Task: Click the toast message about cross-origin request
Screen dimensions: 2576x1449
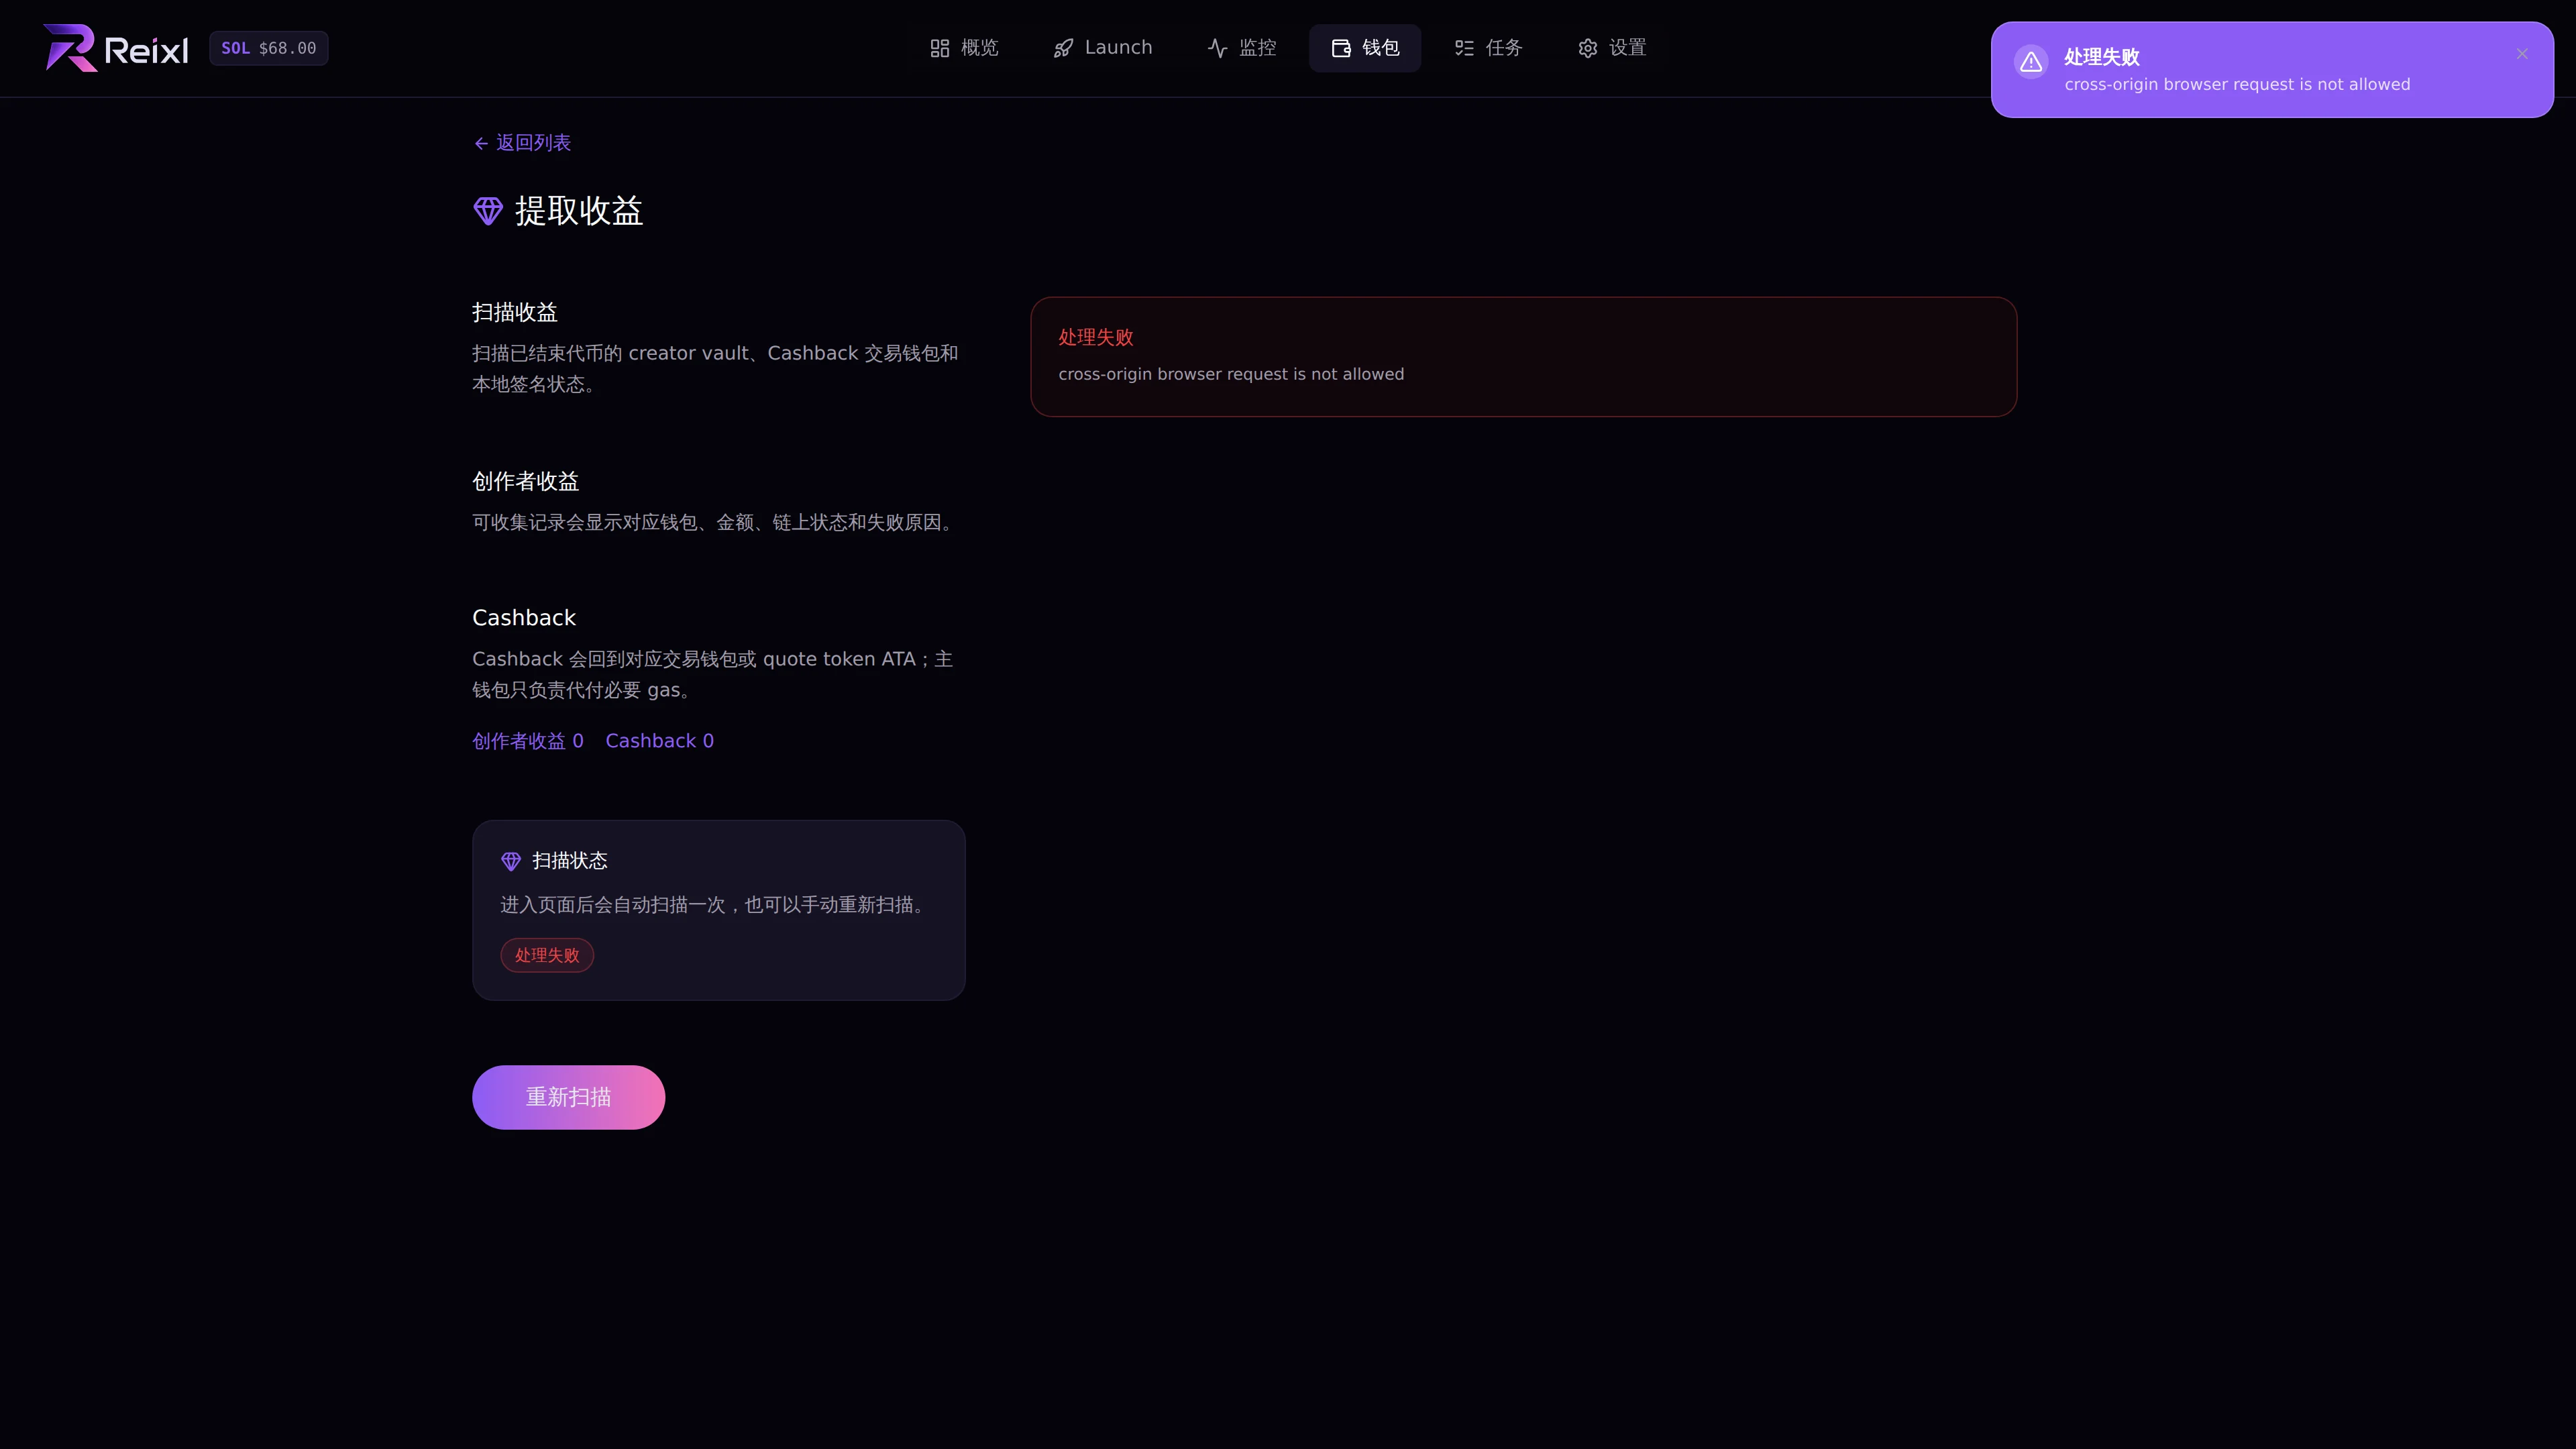Action: [x=2237, y=85]
